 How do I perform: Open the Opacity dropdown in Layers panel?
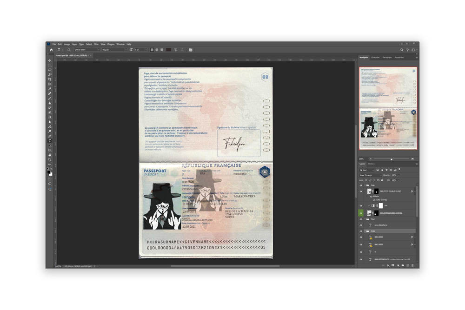pyautogui.click(x=399, y=175)
